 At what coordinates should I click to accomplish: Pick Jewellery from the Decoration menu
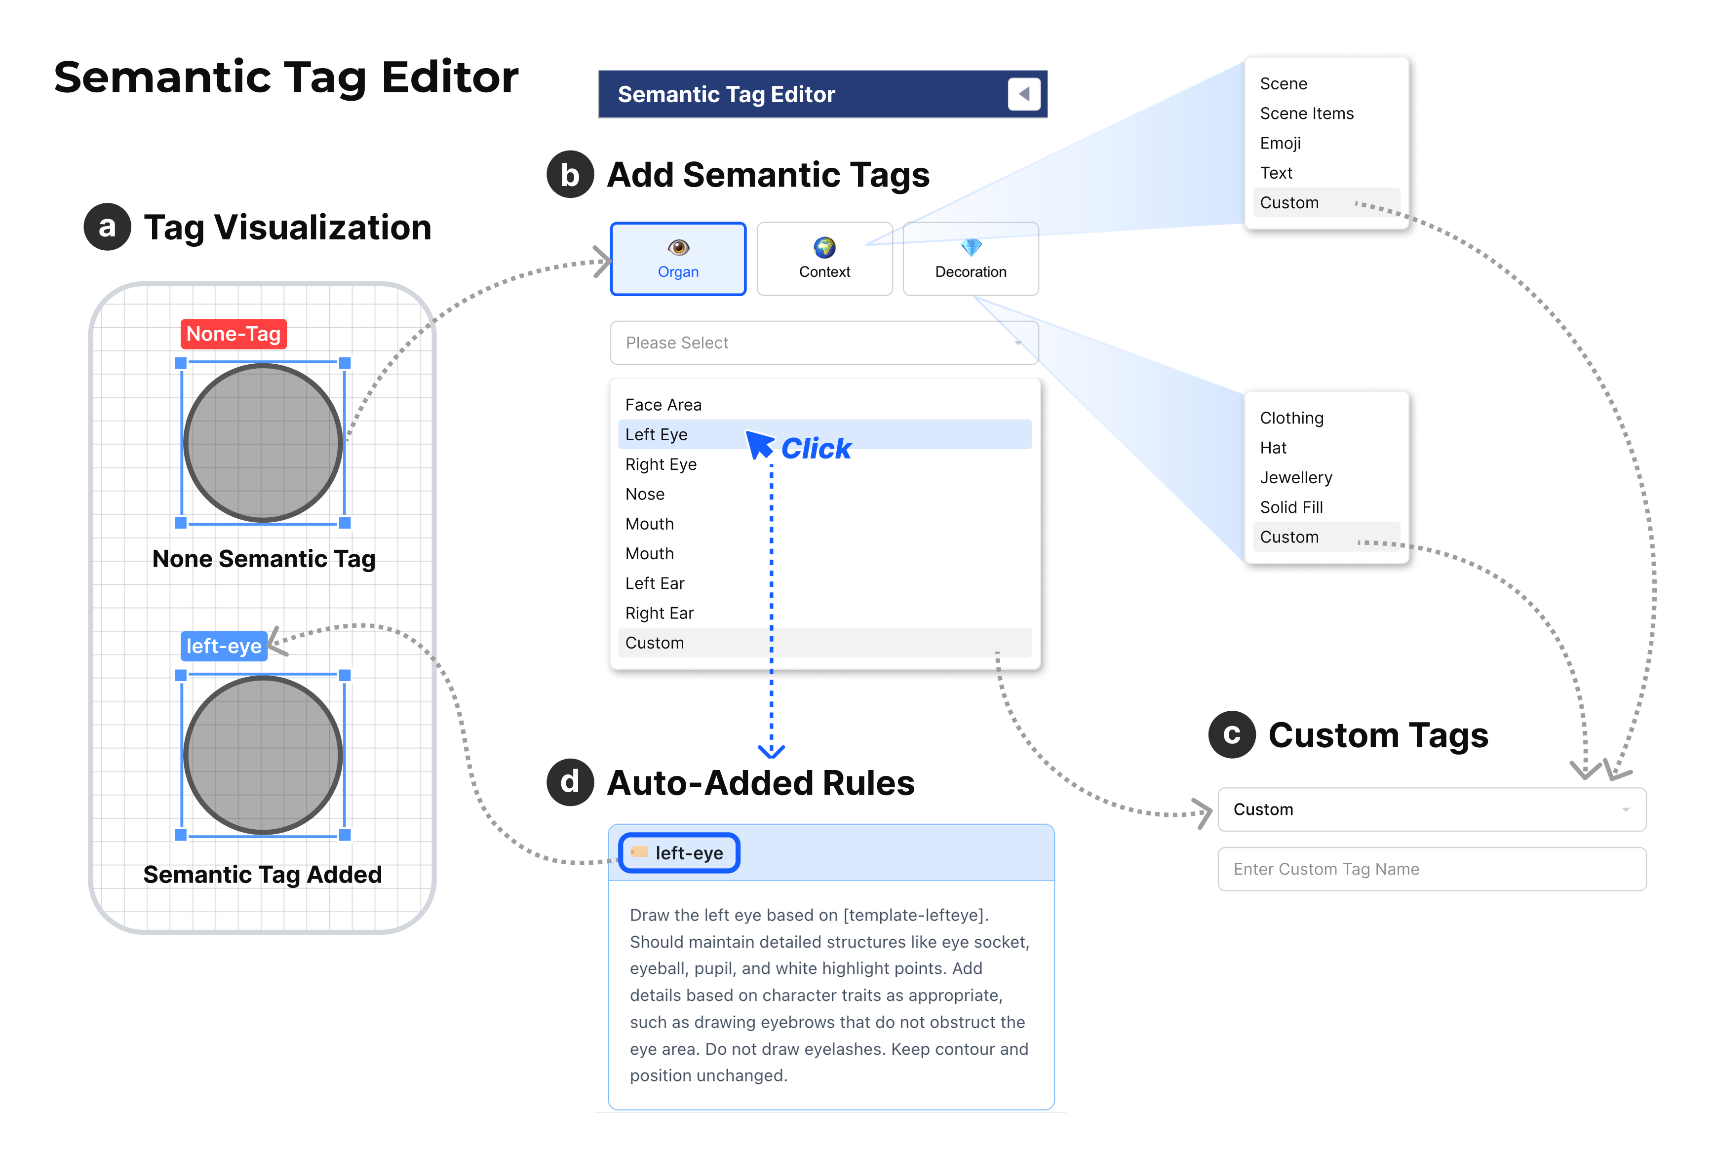[1295, 478]
